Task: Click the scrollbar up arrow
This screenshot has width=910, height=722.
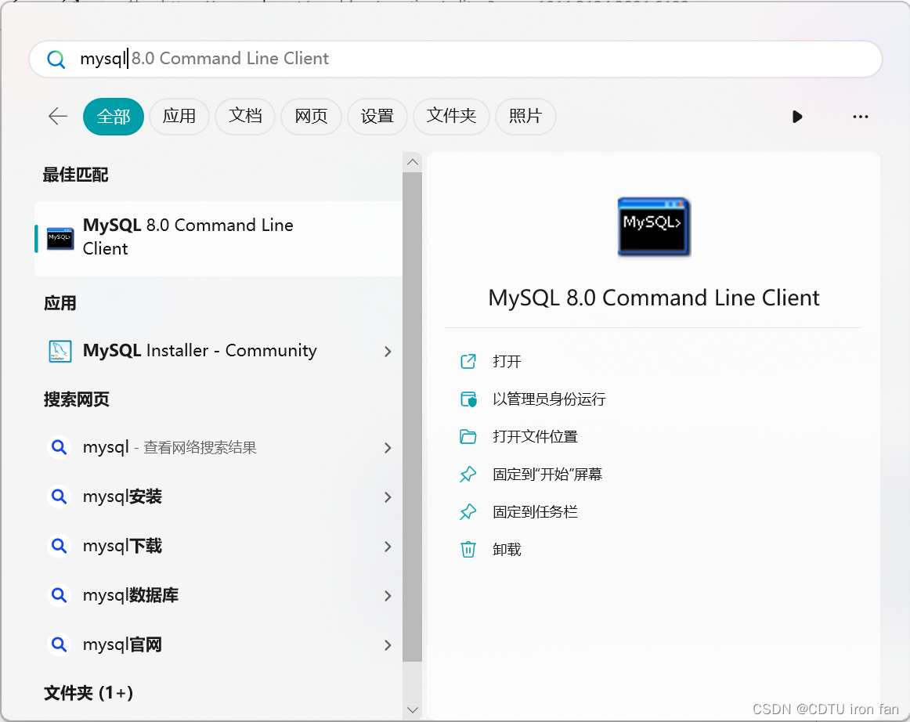Action: point(413,162)
